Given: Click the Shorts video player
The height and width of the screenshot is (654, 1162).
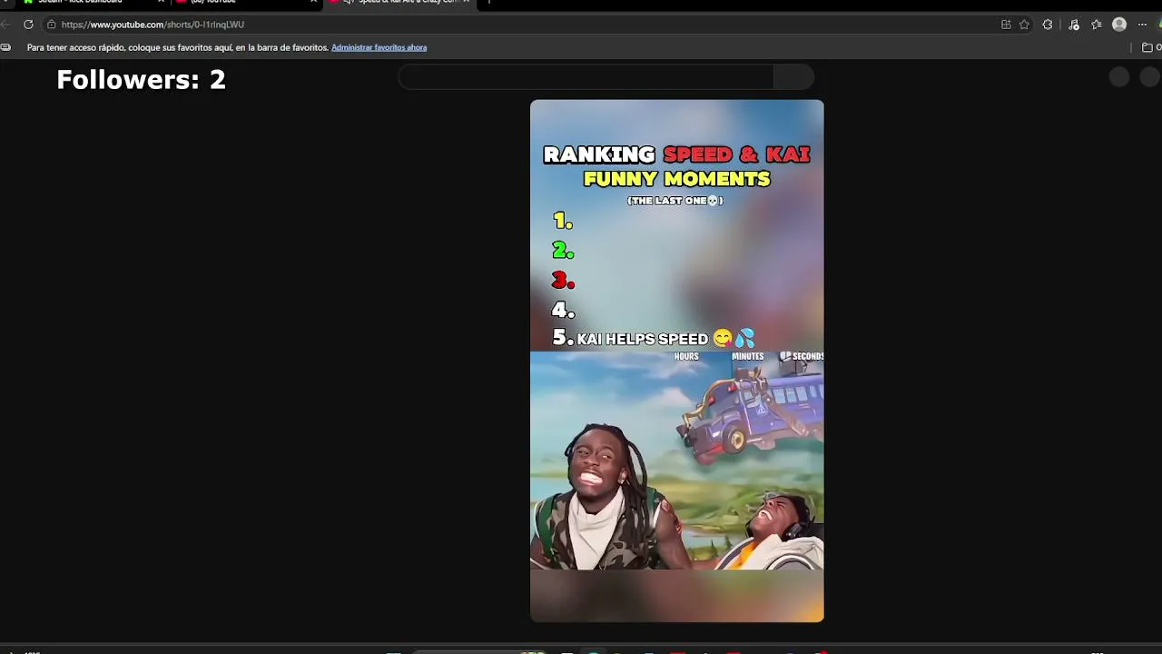Looking at the screenshot, I should (677, 361).
